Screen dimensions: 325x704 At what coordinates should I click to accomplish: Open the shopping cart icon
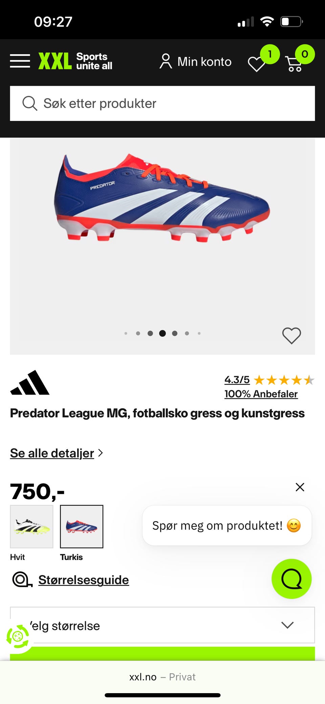click(294, 64)
